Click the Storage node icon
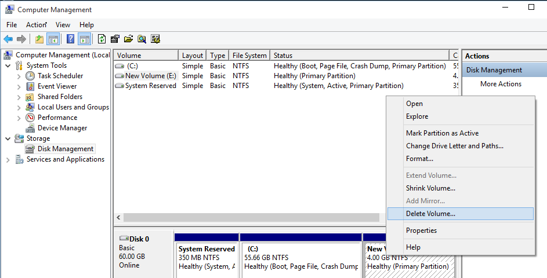Image resolution: width=547 pixels, height=278 pixels. (19, 138)
